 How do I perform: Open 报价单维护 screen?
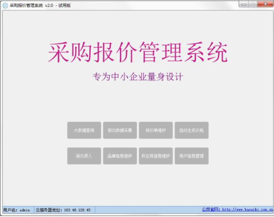(x=156, y=130)
